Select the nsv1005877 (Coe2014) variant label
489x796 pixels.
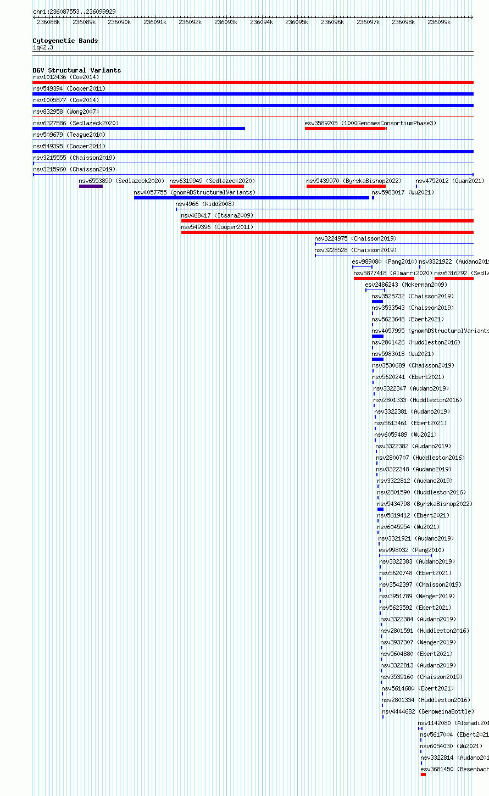66,100
